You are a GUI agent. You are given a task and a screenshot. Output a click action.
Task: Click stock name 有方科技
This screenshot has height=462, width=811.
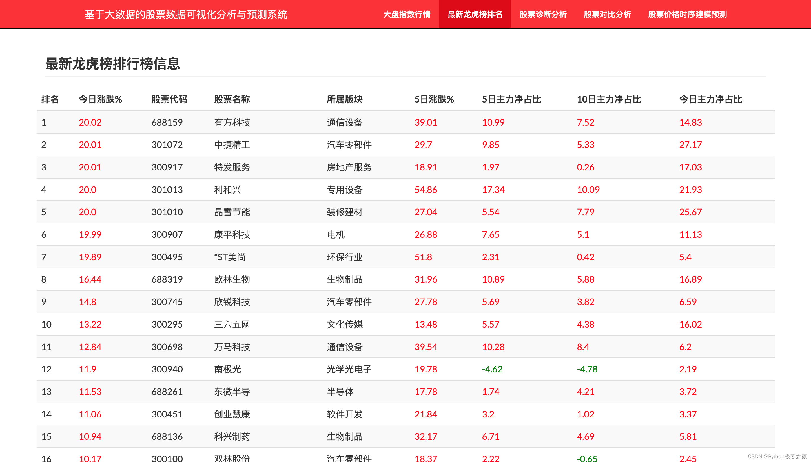tap(232, 123)
